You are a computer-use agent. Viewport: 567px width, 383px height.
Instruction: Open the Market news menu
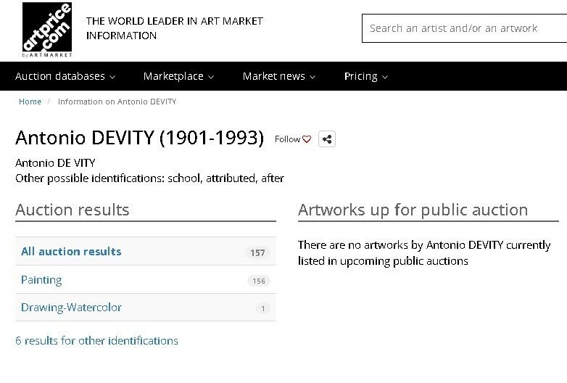pyautogui.click(x=279, y=76)
